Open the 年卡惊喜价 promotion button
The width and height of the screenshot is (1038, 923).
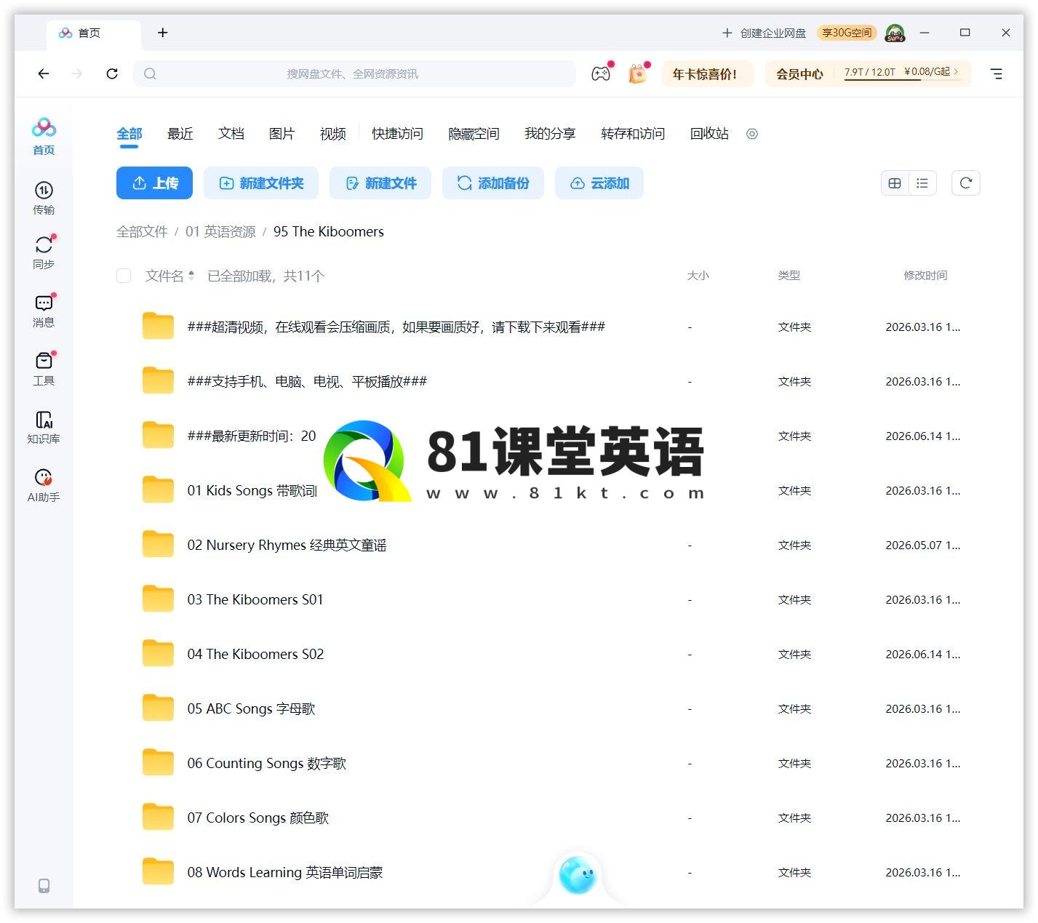[707, 73]
